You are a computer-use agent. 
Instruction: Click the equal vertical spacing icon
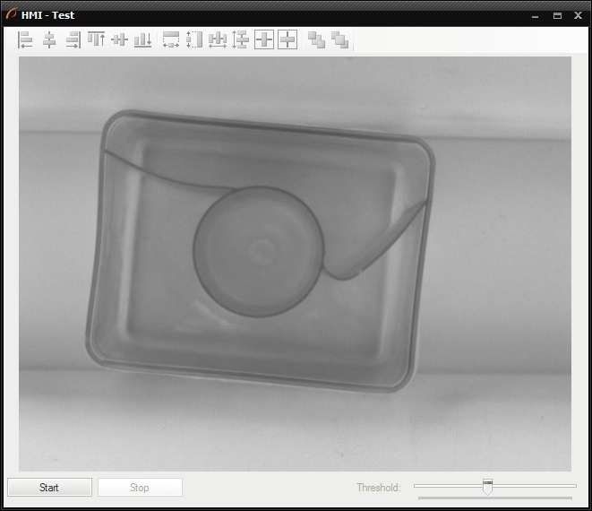point(241,39)
